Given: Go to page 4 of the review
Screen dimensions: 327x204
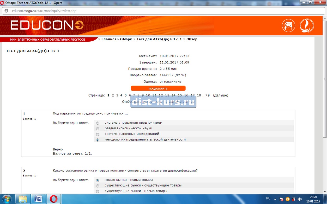Looking at the screenshot, I should (x=121, y=95).
